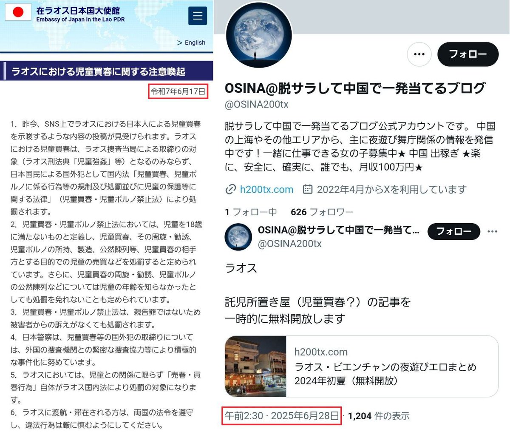
Task: Switch embassy page to English
Action: [191, 43]
